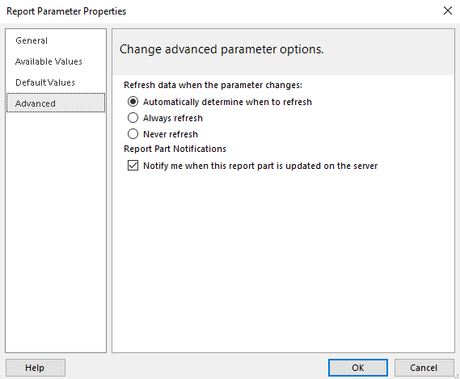This screenshot has height=379, width=460.
Task: Click the 'Report Part Notifications' heading
Action: (x=175, y=149)
